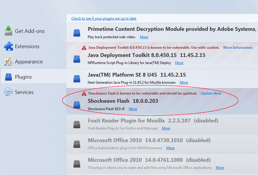The image size is (258, 175).
Task: Click the Java Platform SE 8 plugin icon
Action: click(x=77, y=79)
